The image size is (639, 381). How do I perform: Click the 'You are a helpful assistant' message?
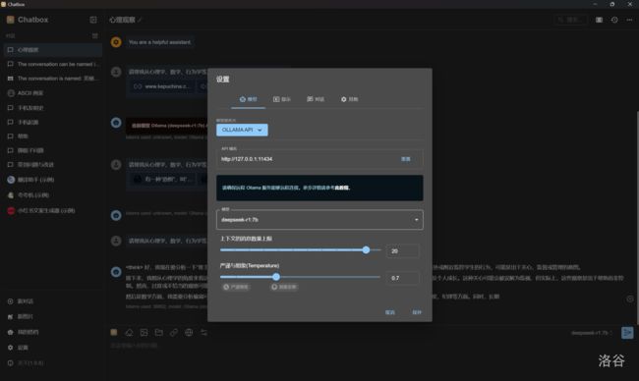pyautogui.click(x=159, y=42)
